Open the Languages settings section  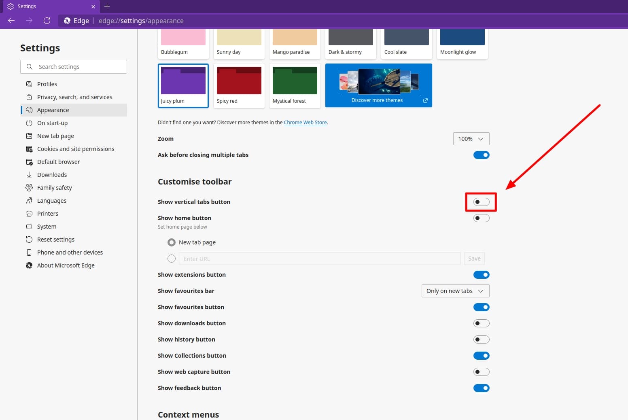click(51, 200)
